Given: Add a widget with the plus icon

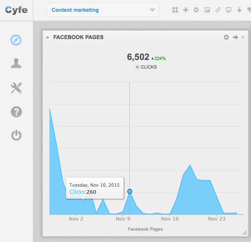Looking at the screenshot, I should click(x=186, y=10).
